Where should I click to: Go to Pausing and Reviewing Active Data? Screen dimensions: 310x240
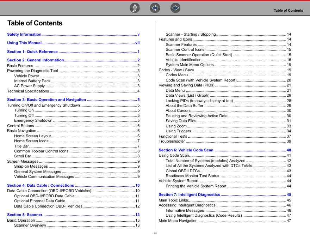point(197,116)
